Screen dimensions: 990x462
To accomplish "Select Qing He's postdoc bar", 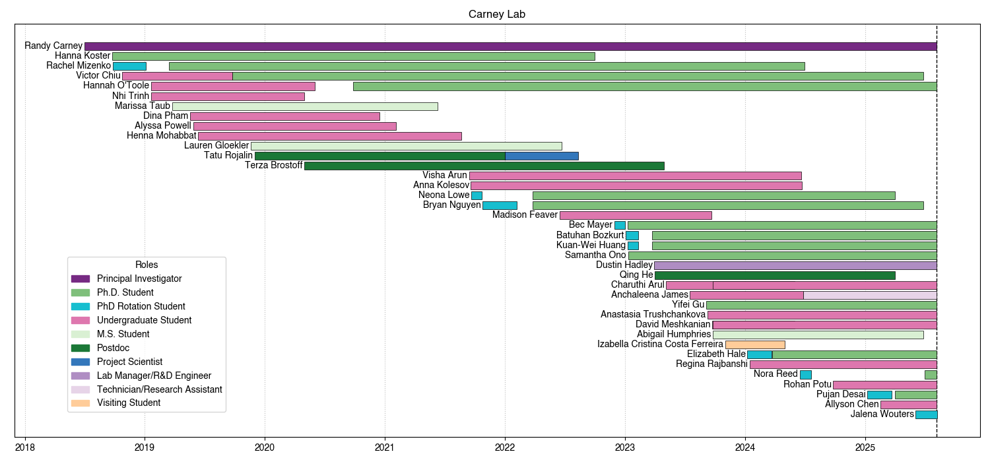I will click(775, 275).
